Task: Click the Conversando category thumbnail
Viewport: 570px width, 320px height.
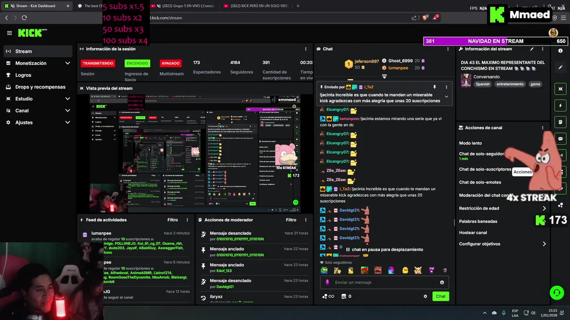Action: (x=466, y=80)
